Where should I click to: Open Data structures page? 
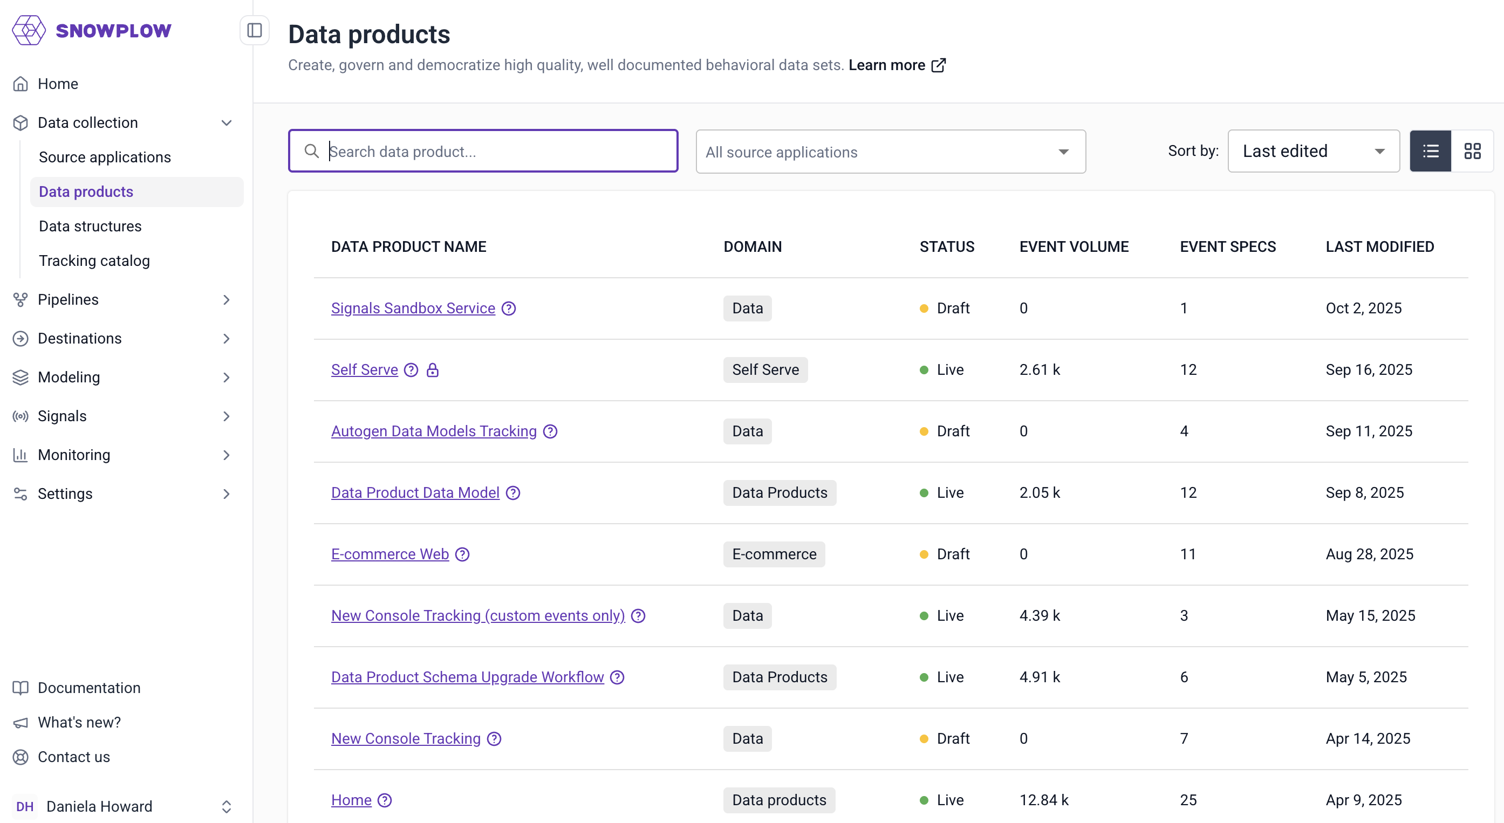[x=90, y=226]
